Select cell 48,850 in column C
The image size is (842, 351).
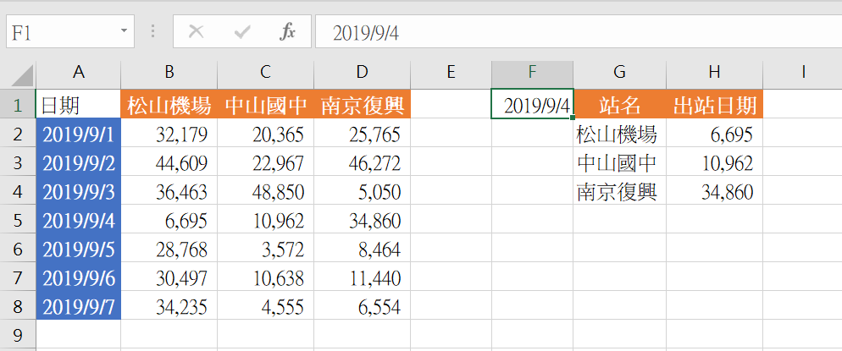265,191
